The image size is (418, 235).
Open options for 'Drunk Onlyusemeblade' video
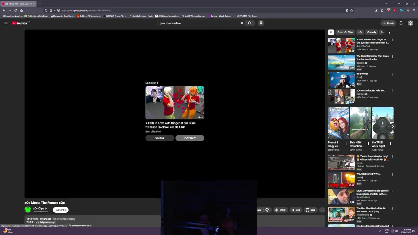[392, 191]
